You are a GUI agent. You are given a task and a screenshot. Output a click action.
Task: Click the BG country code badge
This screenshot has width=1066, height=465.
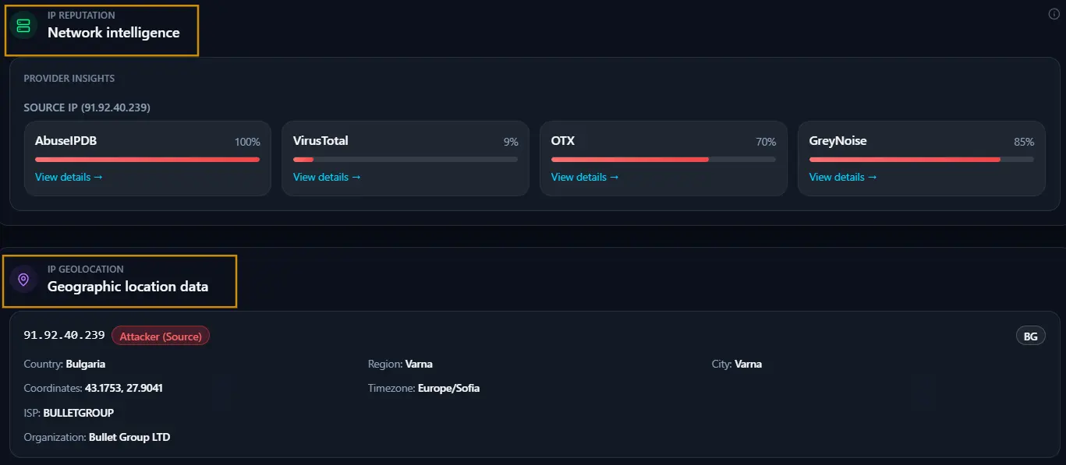pyautogui.click(x=1030, y=336)
